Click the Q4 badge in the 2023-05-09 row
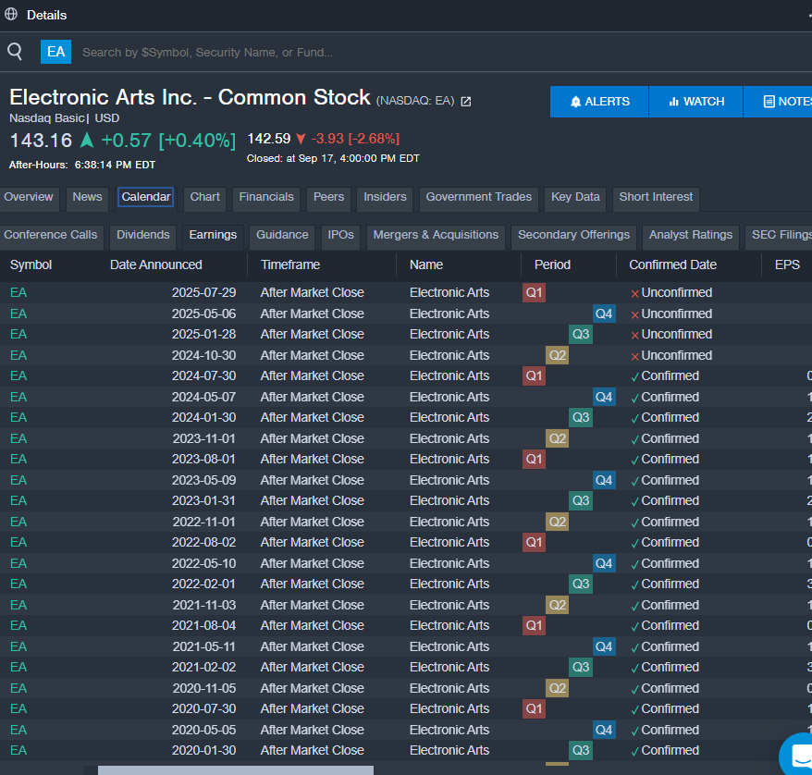This screenshot has height=775, width=812. 604,480
